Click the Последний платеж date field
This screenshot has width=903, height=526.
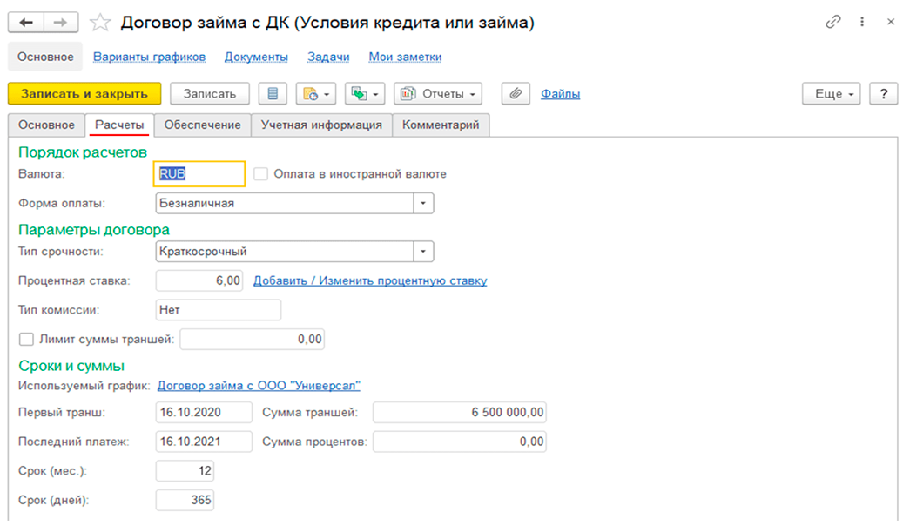coord(204,442)
